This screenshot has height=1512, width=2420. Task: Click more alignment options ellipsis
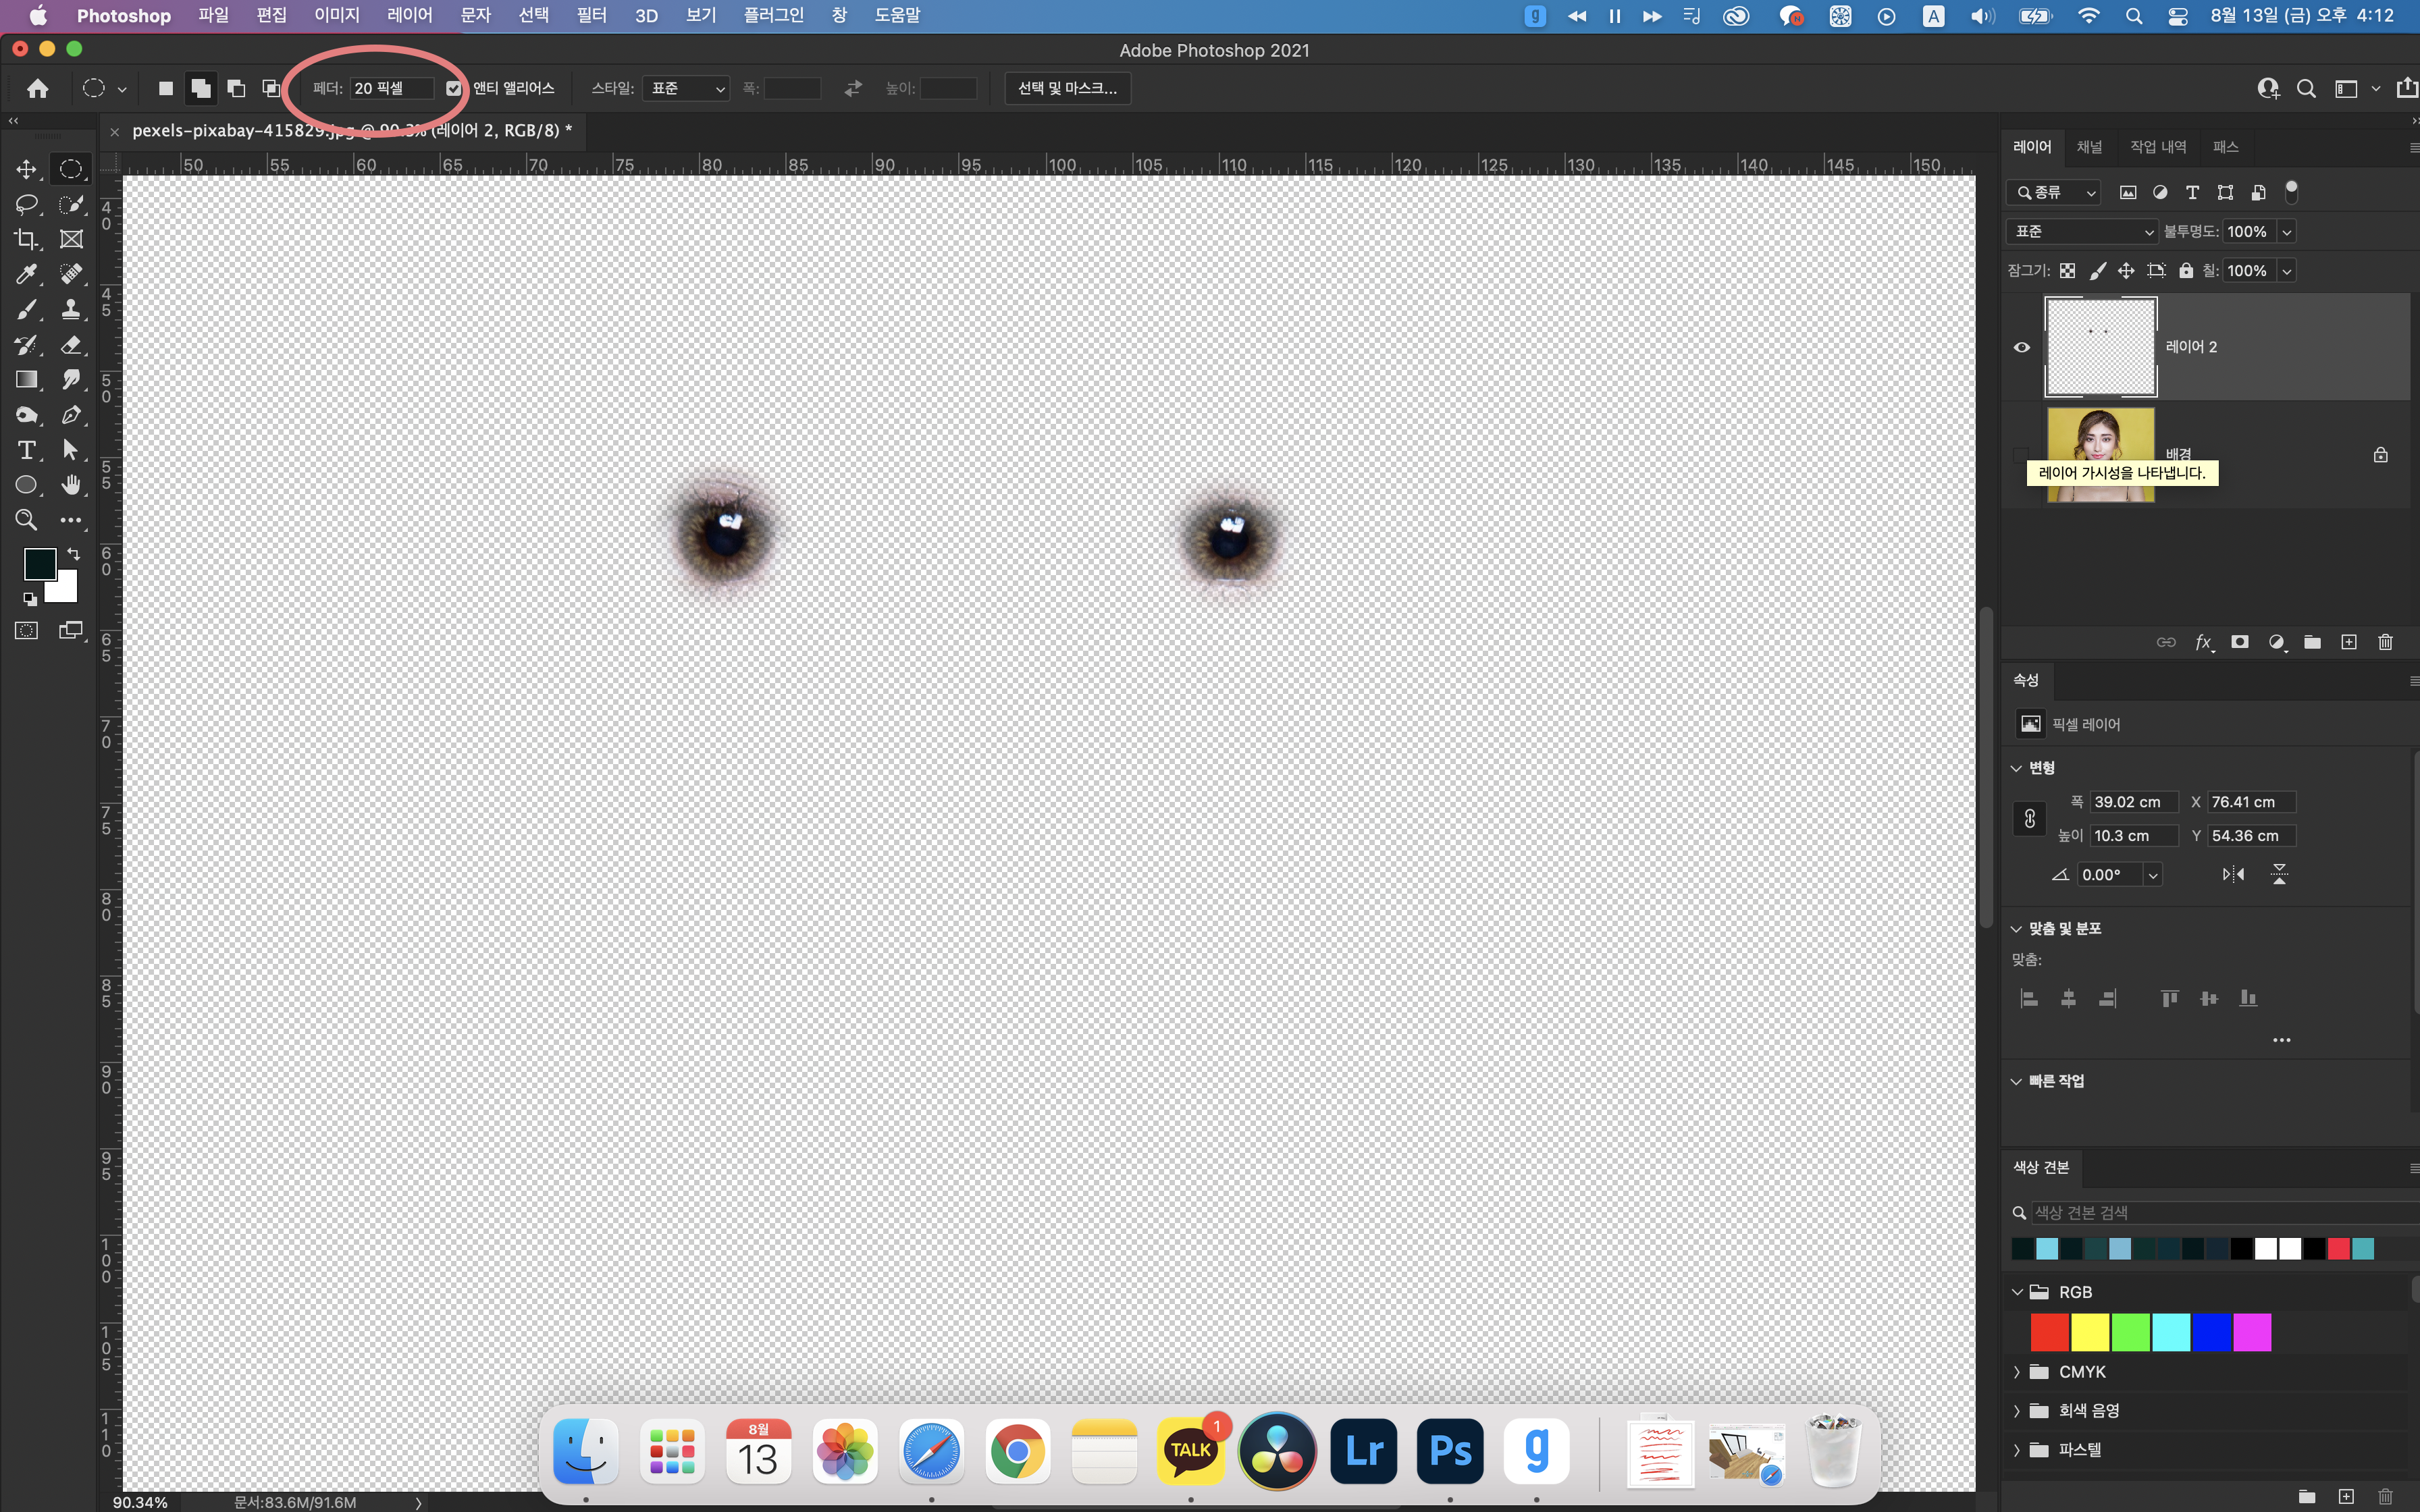2281,1040
